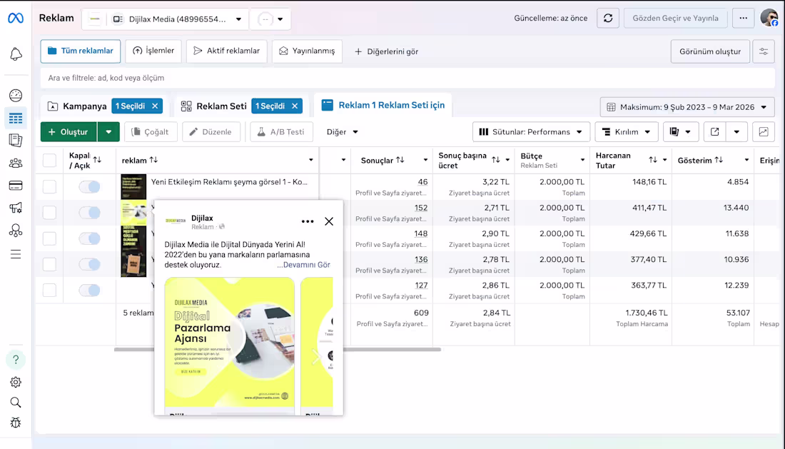Screen dimensions: 785x449
Task: Open the Kırılım dropdown
Action: pyautogui.click(x=627, y=131)
